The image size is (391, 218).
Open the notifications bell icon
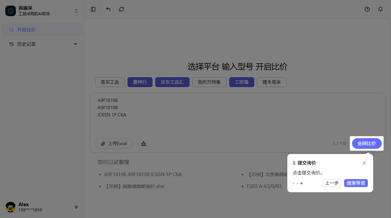tap(380, 9)
